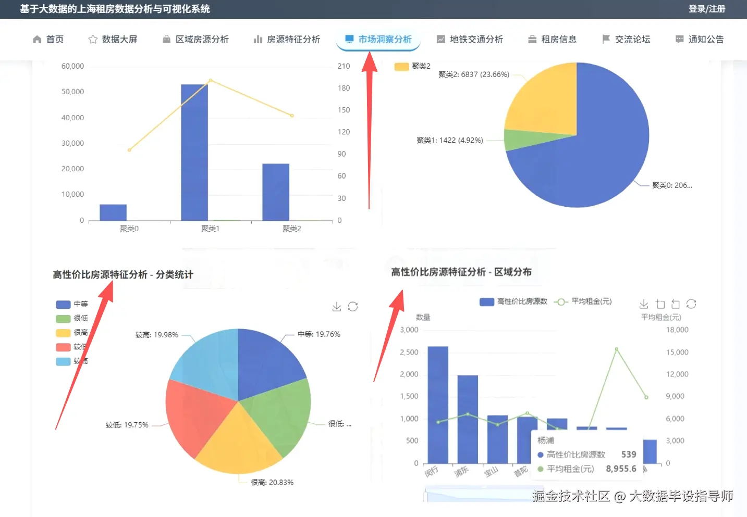Viewport: 747px width, 517px height.
Task: Click the monitor icon on 市场洞察分析
Action: (x=348, y=39)
